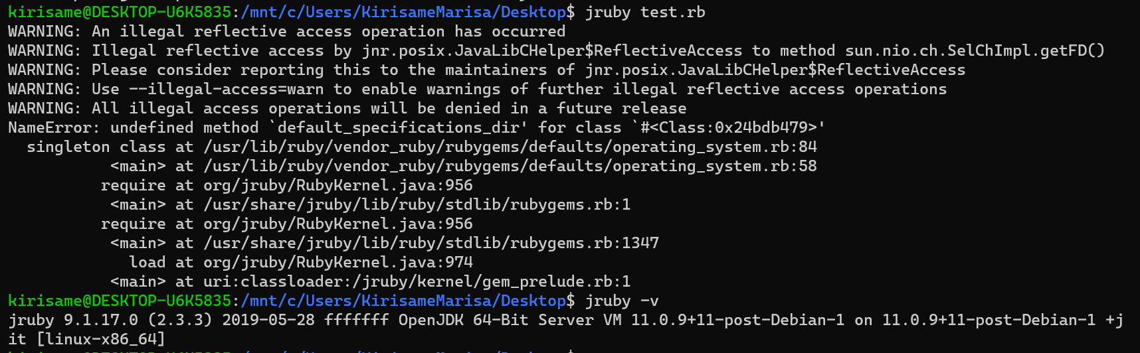Click the first kirisame@DESKTOP-U6K5835 prompt
Viewport: 1140px width, 353px height.
[120, 13]
